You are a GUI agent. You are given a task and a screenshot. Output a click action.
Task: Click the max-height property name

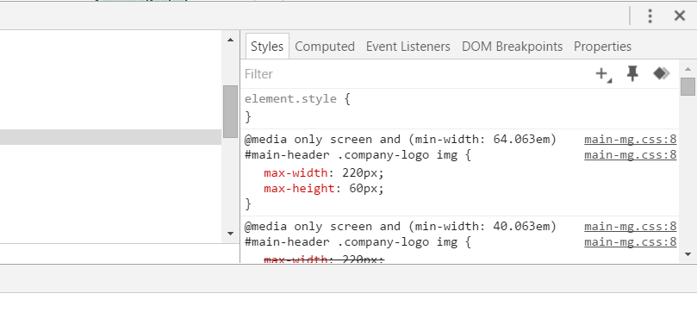(299, 189)
